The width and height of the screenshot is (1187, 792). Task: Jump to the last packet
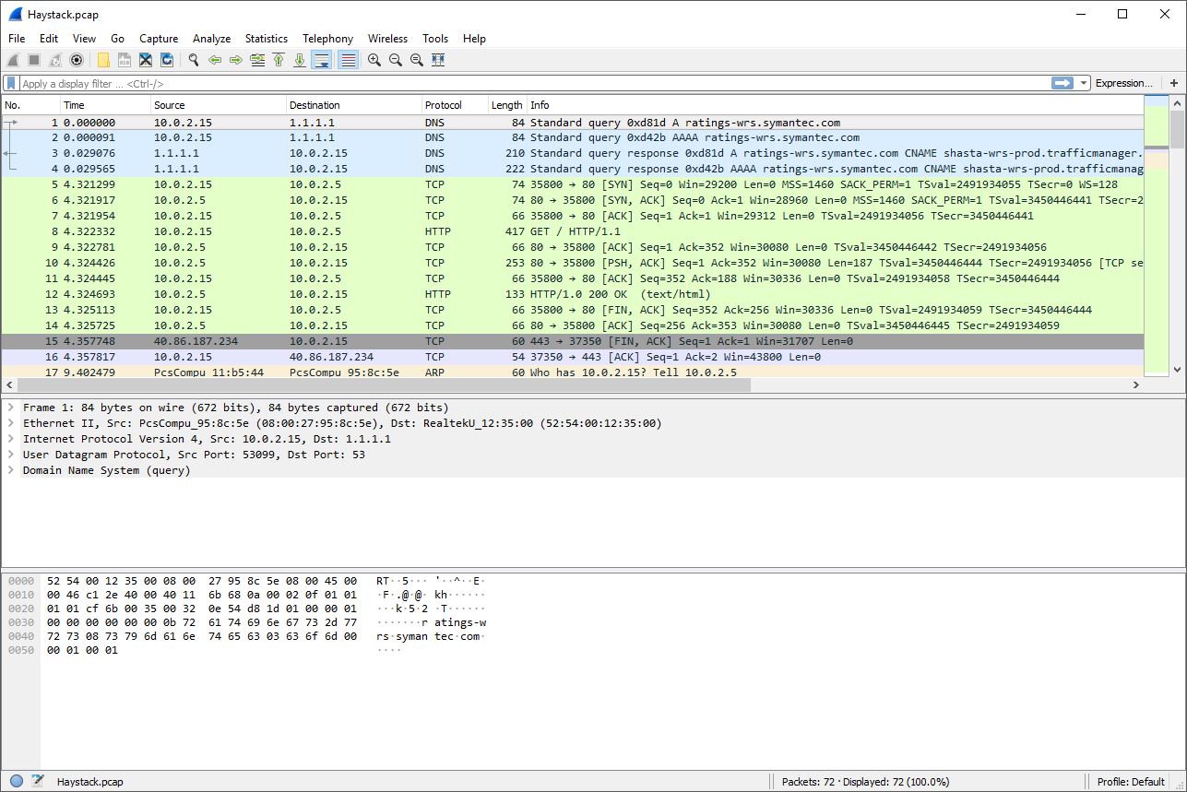coord(300,60)
